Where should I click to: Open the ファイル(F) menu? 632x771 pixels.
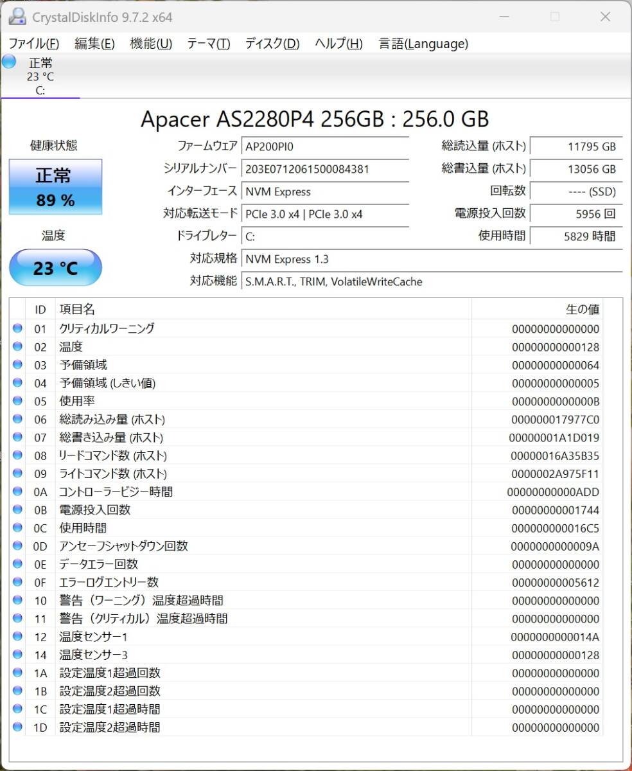pyautogui.click(x=33, y=44)
